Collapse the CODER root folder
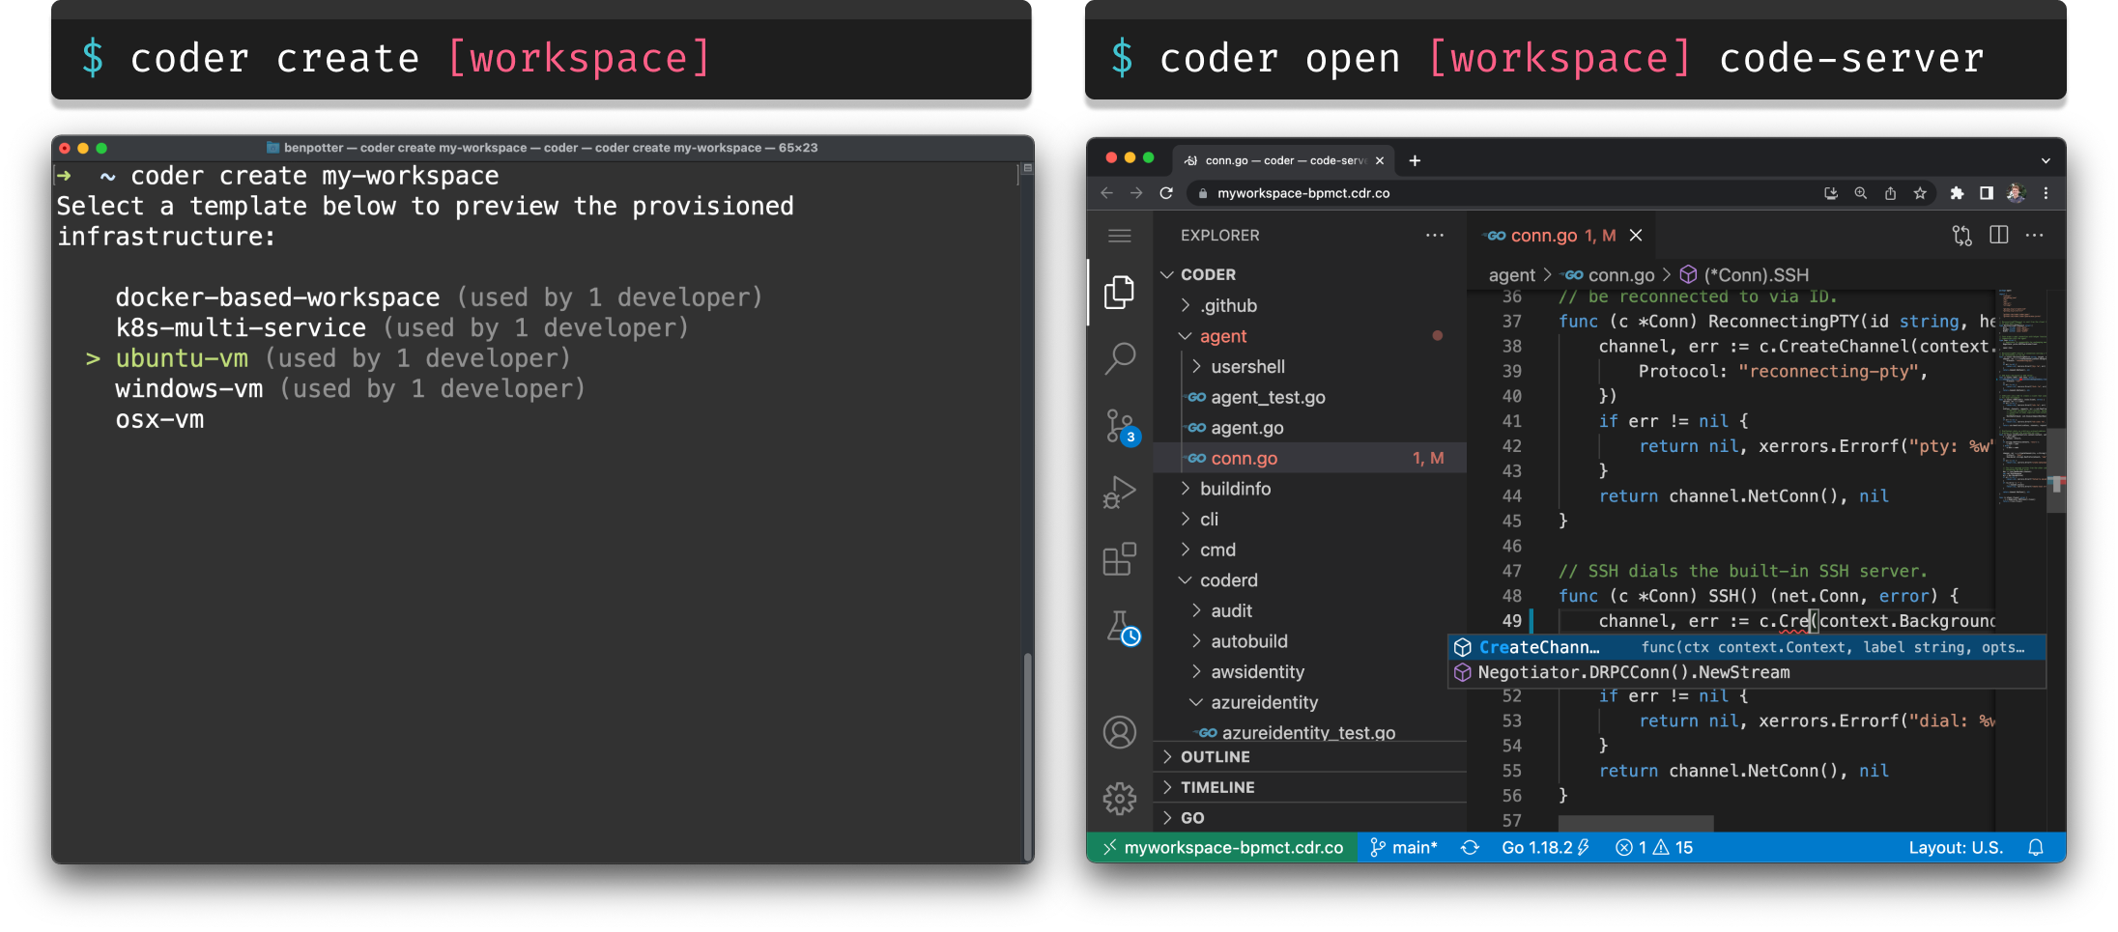This screenshot has height=932, width=2118. (1310, 274)
